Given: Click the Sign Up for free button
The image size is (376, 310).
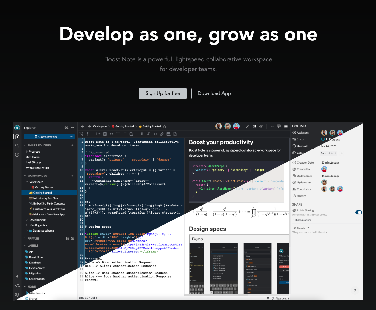Looking at the screenshot, I should [x=163, y=93].
